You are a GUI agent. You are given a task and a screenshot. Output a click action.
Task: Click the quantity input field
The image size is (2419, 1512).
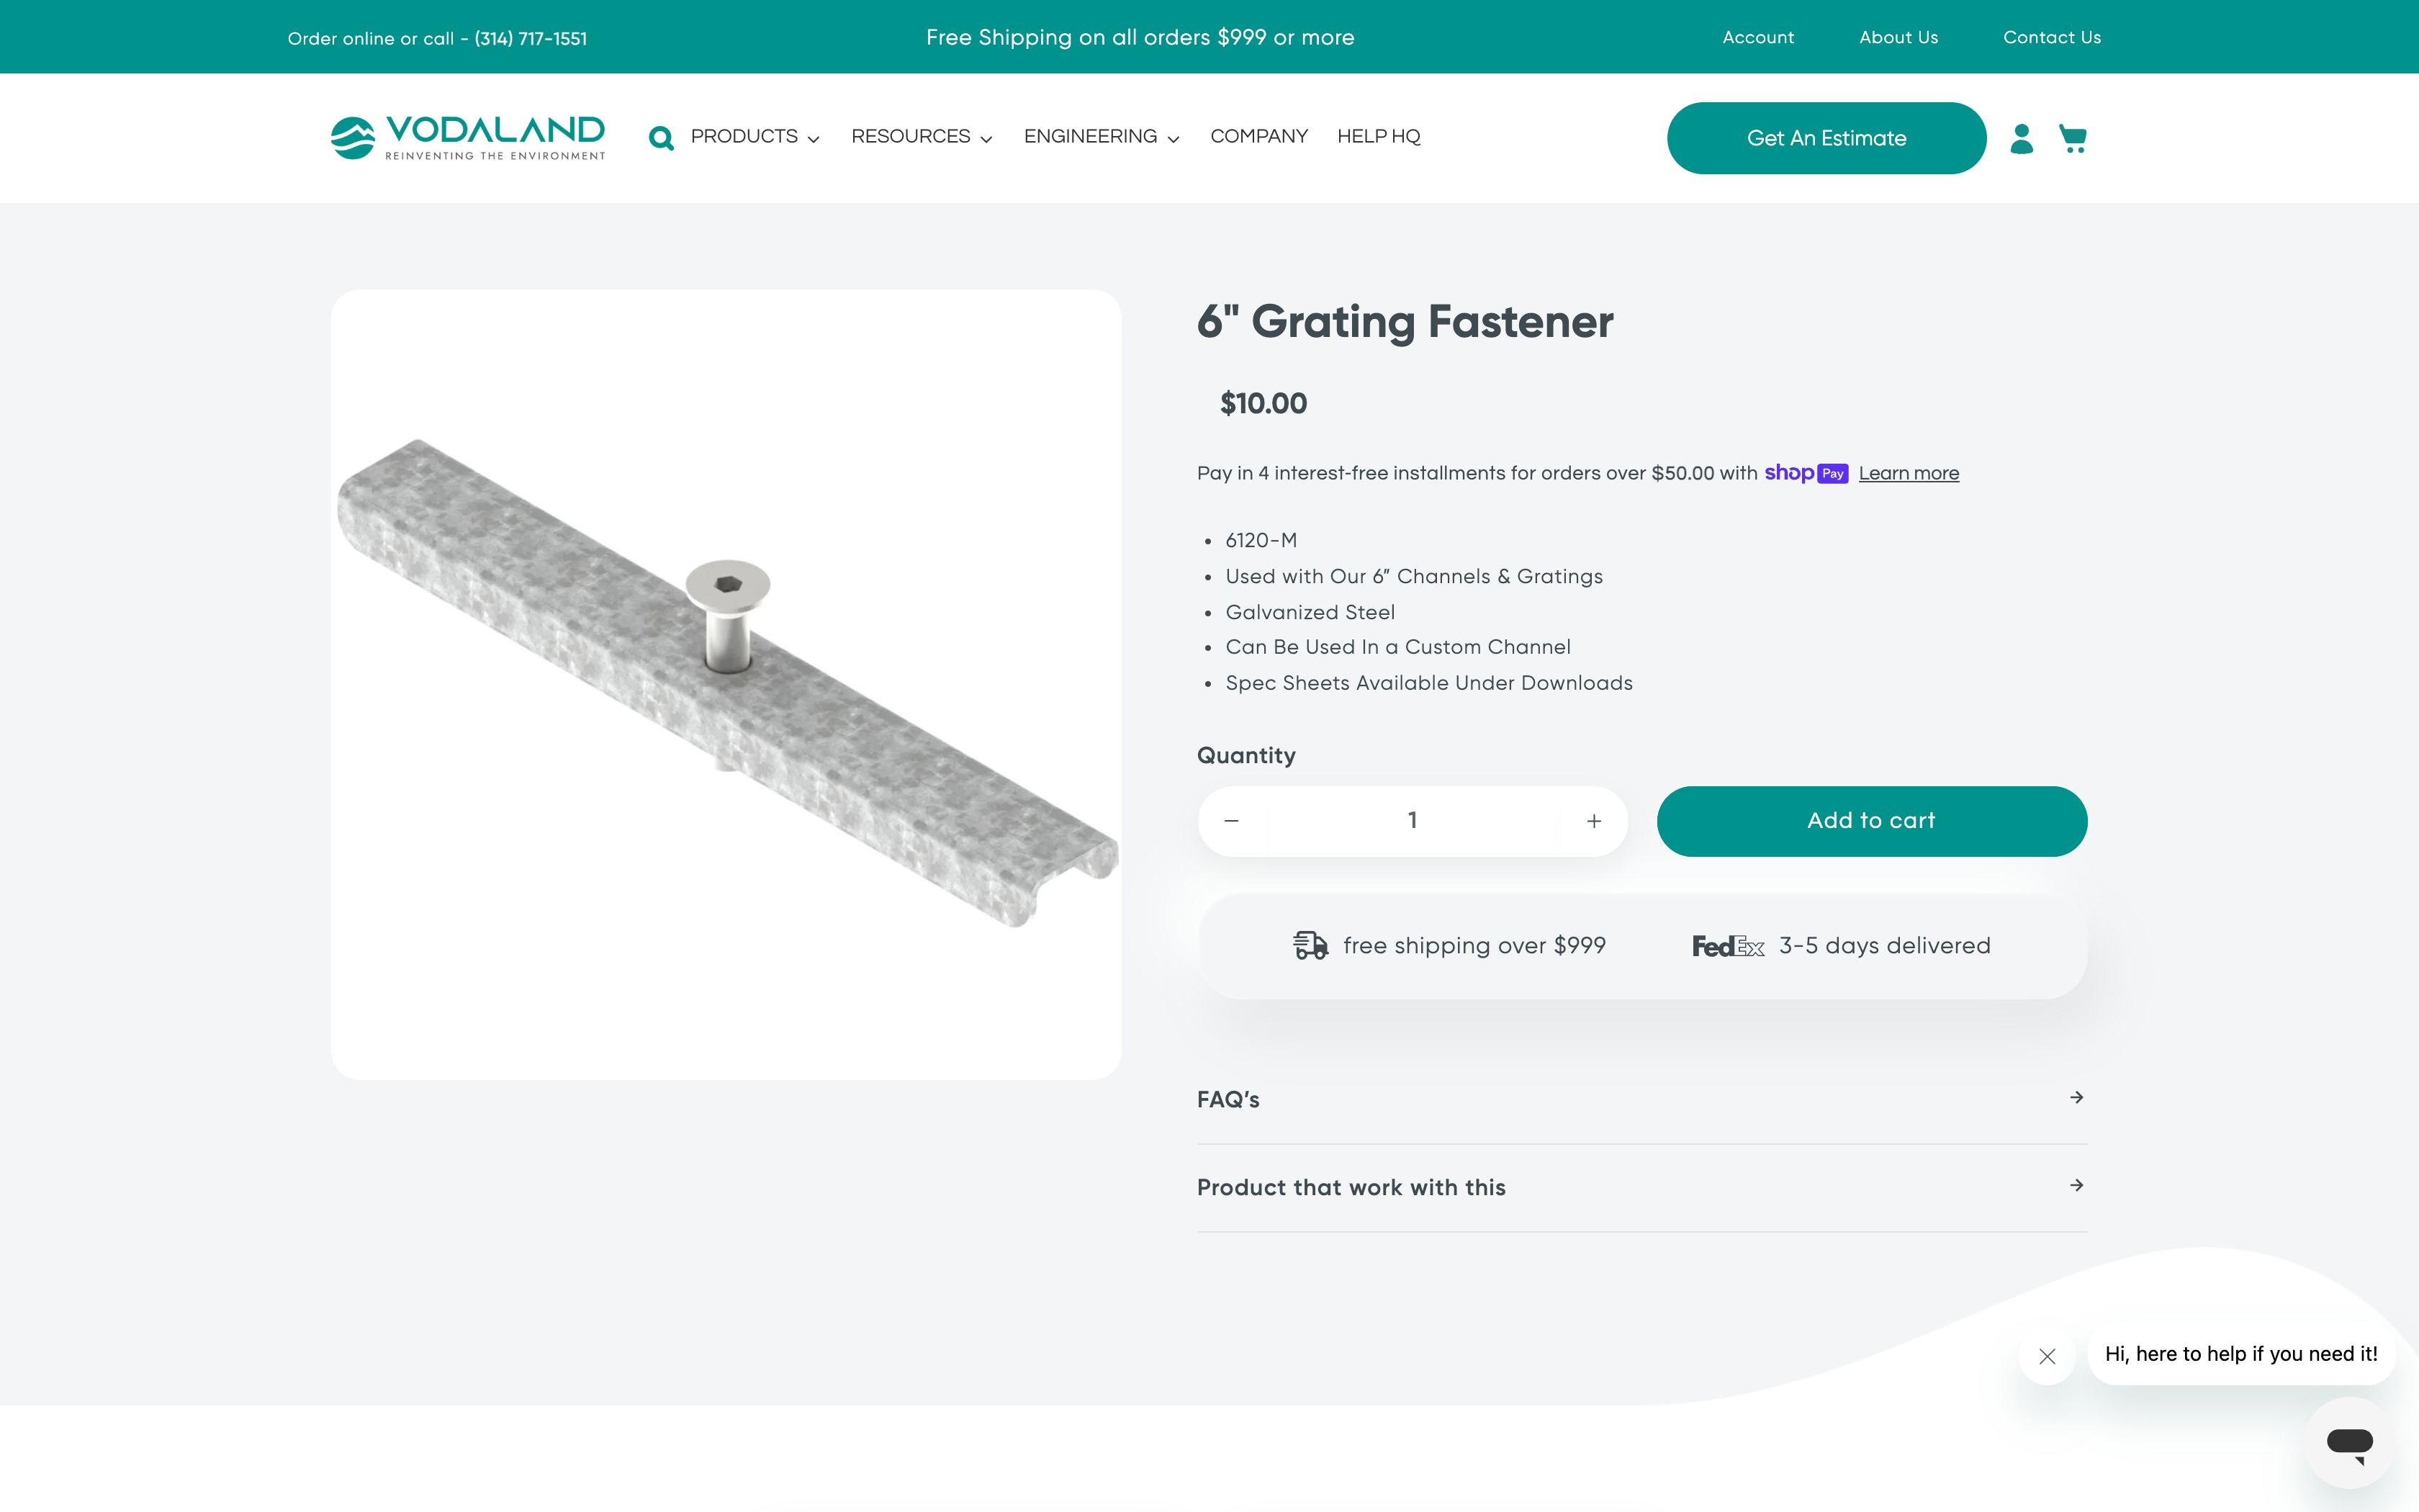click(x=1411, y=821)
